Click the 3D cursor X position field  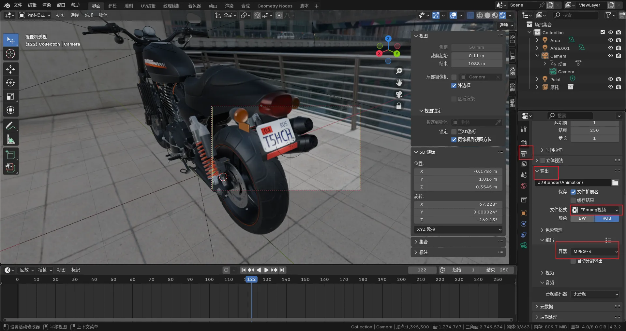click(458, 172)
